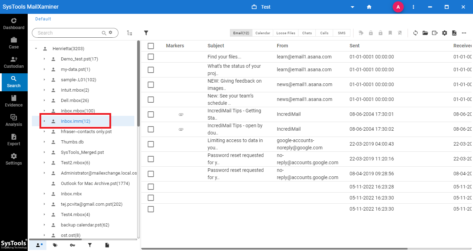Switch to the Chats tab

[307, 33]
